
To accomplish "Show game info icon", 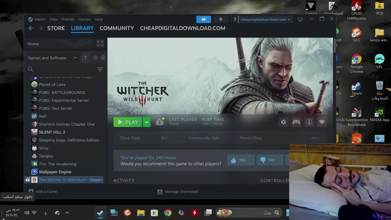I will [x=309, y=122].
